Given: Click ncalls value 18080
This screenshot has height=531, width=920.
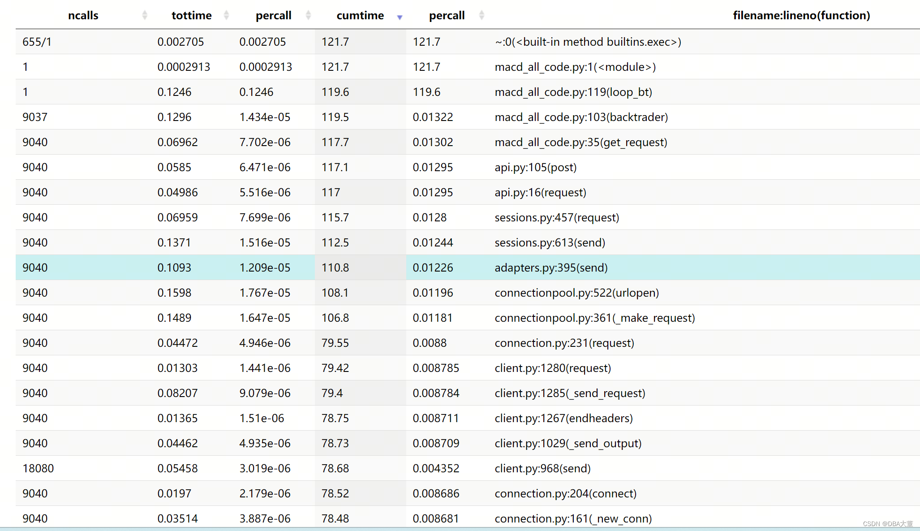Looking at the screenshot, I should [x=38, y=468].
